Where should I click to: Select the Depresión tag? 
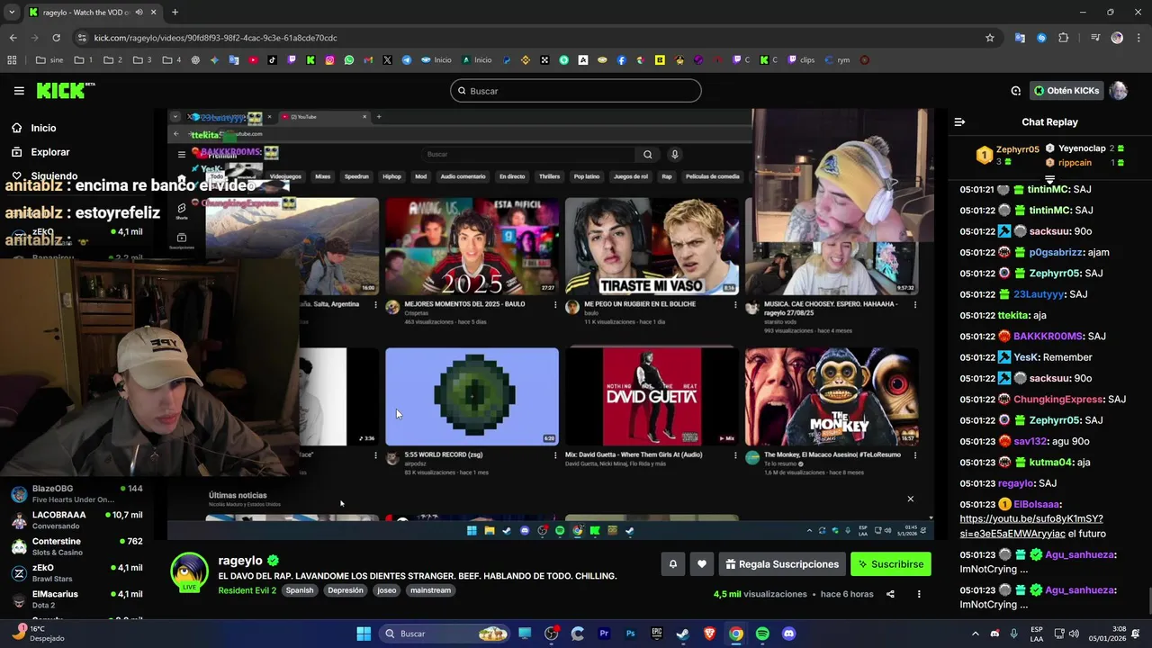(346, 590)
